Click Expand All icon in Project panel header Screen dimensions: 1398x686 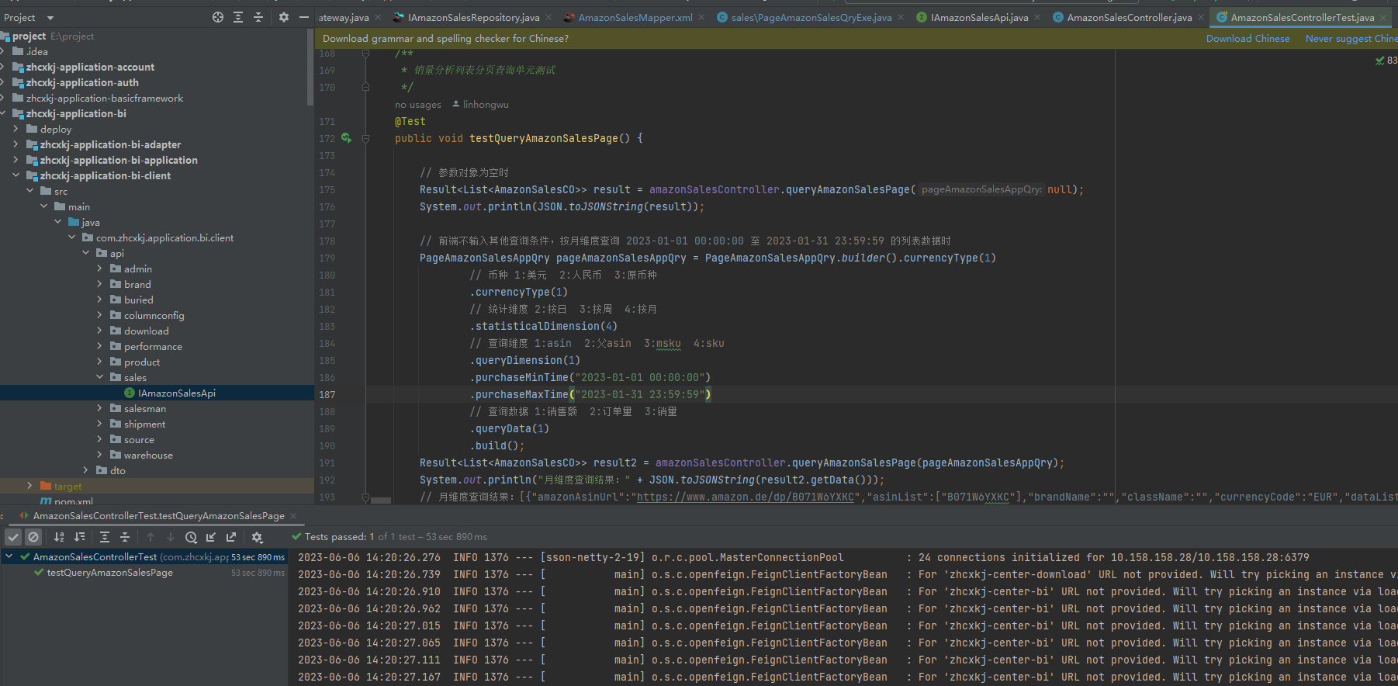[x=238, y=17]
